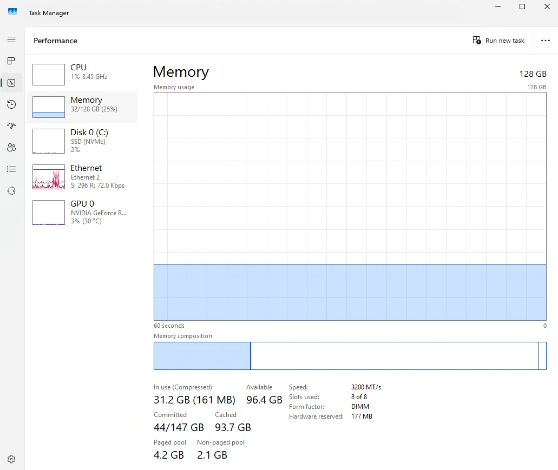Open the overflow options menu
Image resolution: width=558 pixels, height=470 pixels.
point(546,41)
